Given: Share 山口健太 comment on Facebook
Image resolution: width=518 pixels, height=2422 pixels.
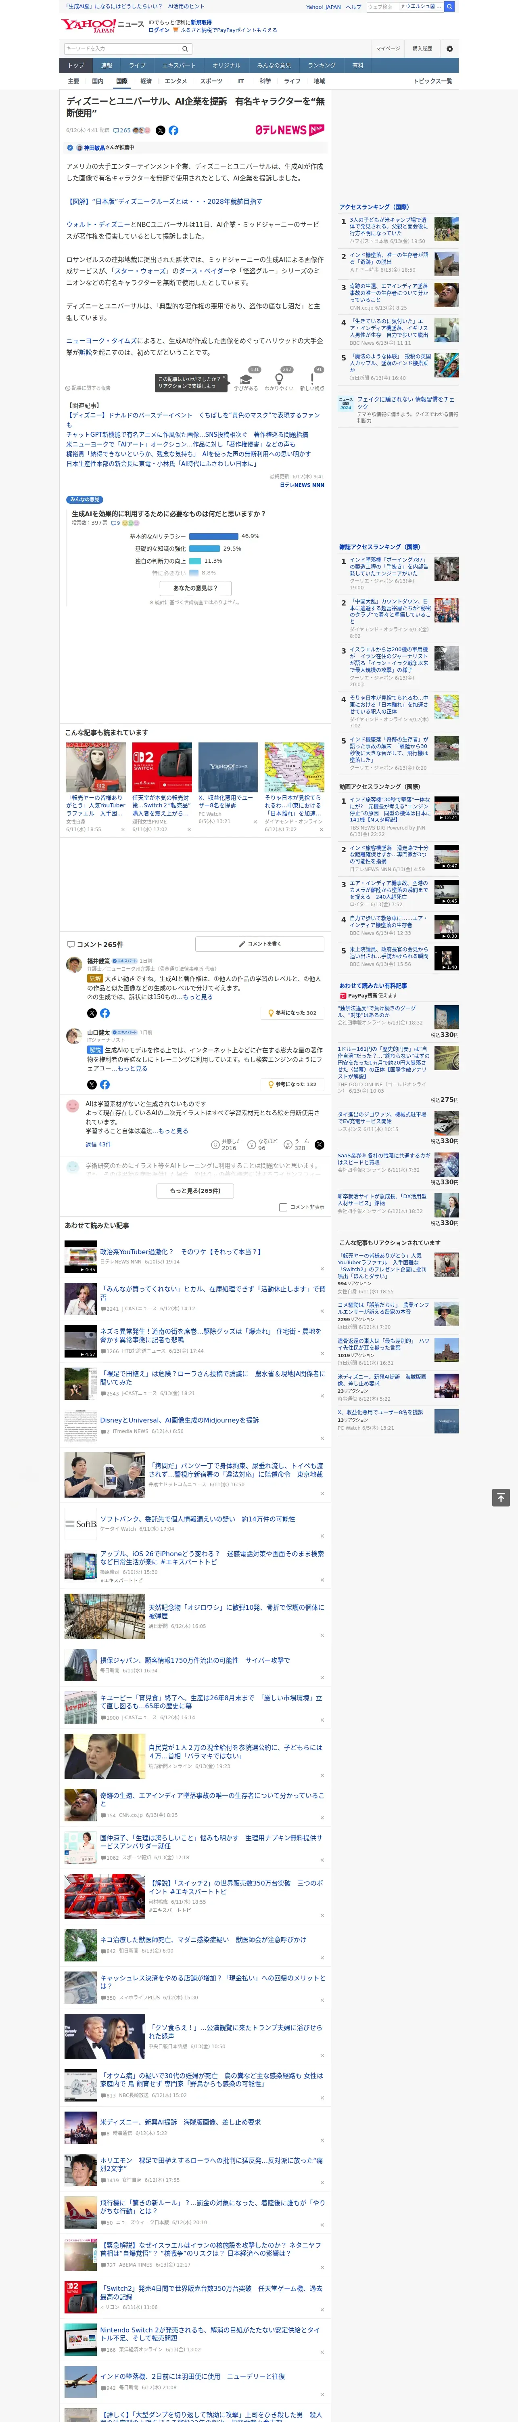Looking at the screenshot, I should tap(104, 1084).
